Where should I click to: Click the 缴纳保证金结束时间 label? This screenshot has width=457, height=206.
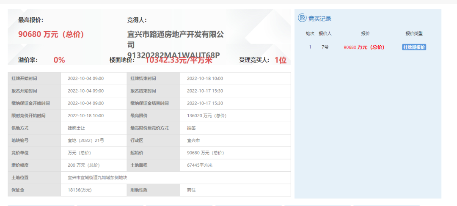click(x=149, y=104)
